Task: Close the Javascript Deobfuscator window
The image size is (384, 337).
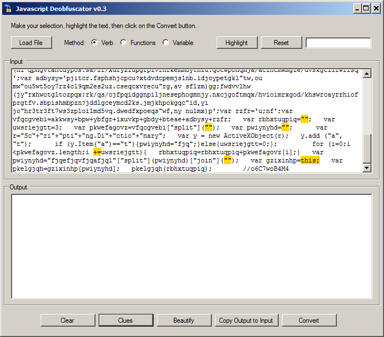Action: coord(376,9)
